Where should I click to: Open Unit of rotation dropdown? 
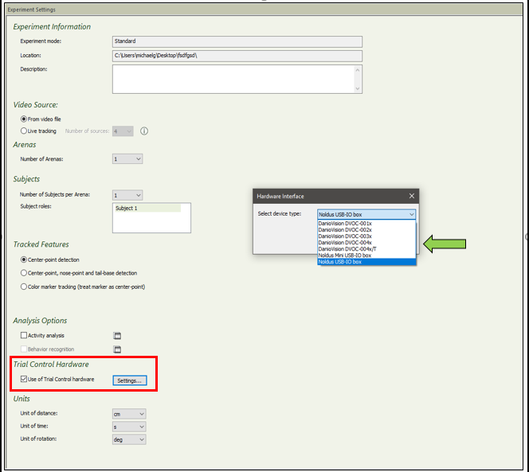(x=129, y=439)
